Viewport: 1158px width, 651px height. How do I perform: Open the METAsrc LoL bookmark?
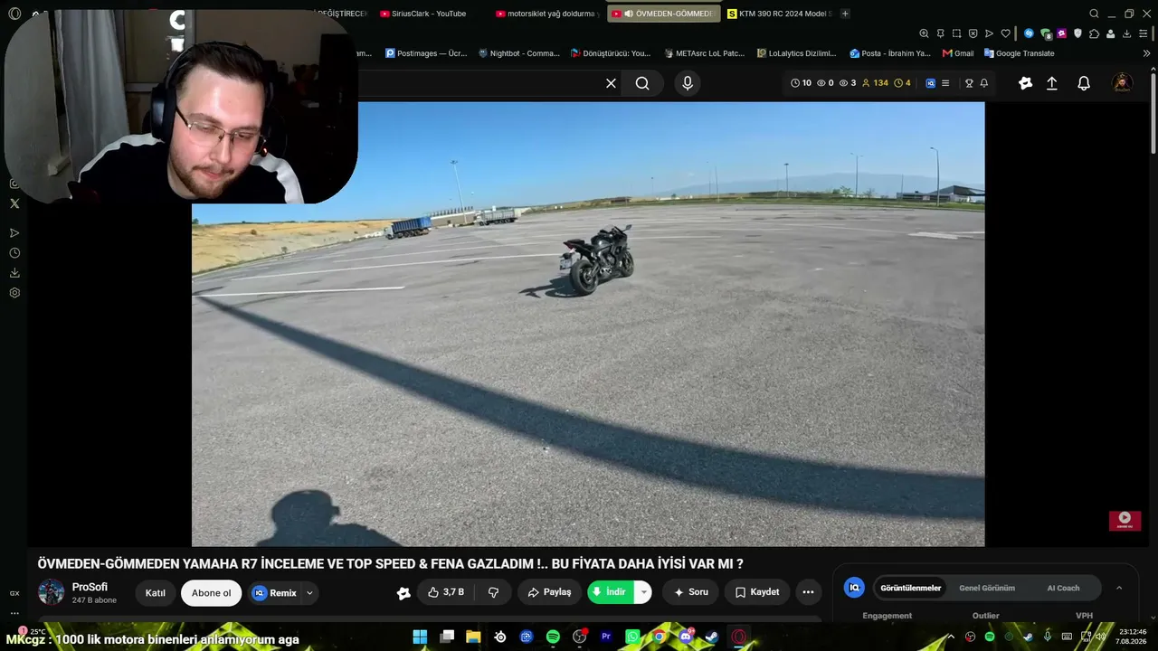pos(704,53)
